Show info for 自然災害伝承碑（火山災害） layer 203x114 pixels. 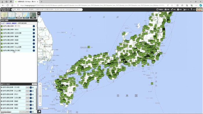click(34, 47)
